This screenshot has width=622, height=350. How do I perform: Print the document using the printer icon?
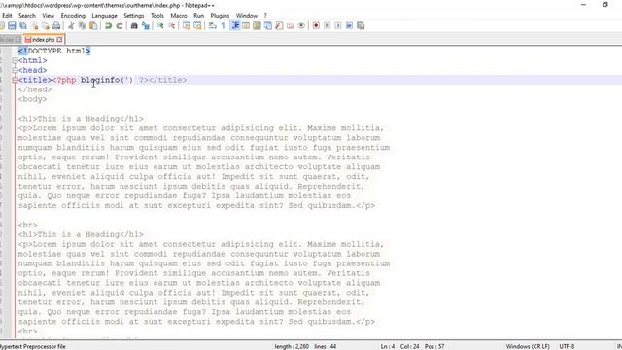click(56, 26)
